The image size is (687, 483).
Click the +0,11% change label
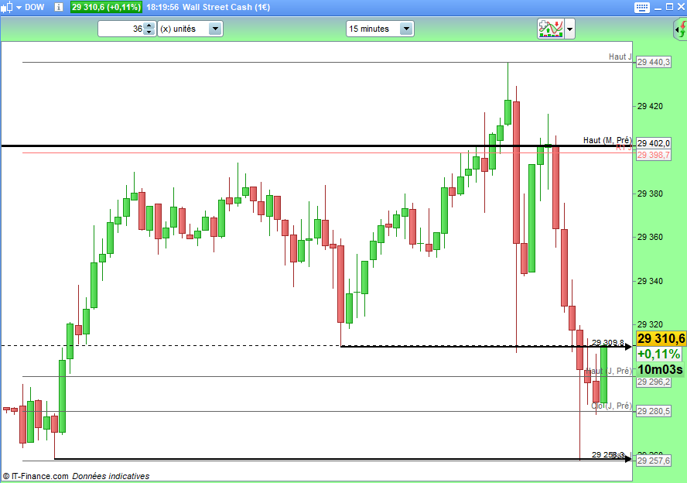click(x=659, y=355)
